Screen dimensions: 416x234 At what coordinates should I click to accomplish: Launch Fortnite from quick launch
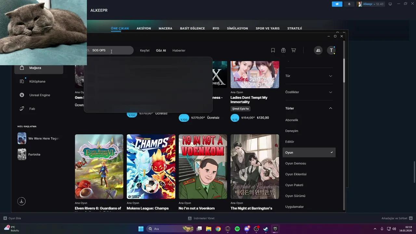point(22,154)
